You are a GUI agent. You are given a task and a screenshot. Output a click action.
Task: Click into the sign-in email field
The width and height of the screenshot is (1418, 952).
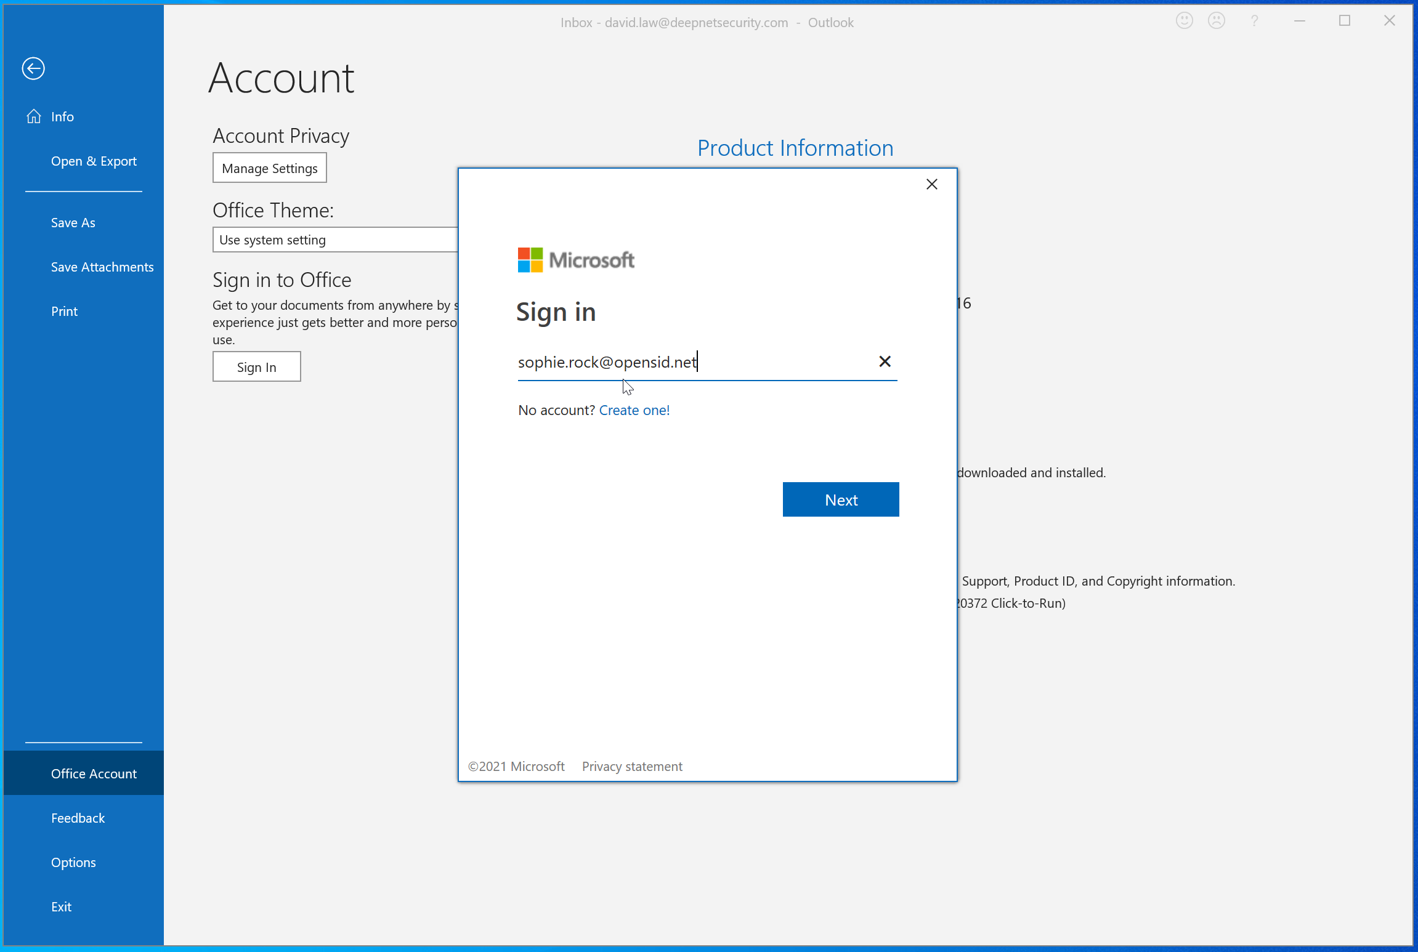690,362
